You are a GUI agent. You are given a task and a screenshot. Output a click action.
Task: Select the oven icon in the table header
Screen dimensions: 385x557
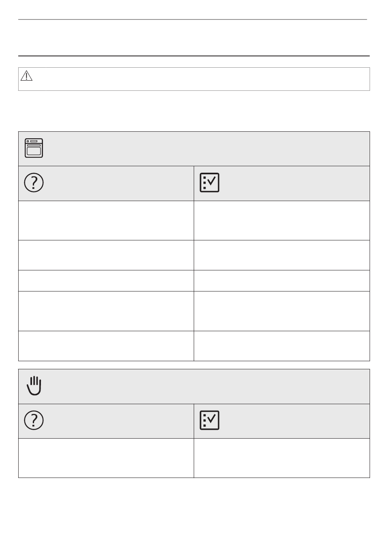coord(34,148)
